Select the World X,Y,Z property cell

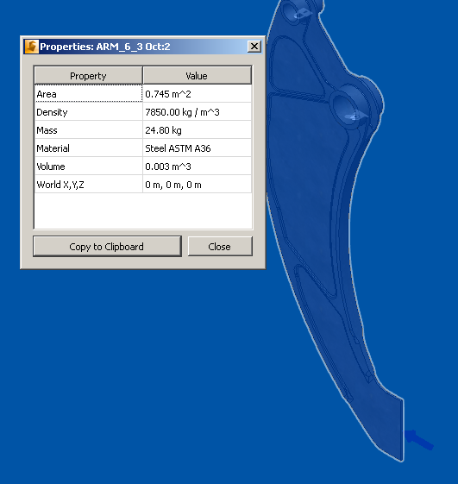point(88,185)
